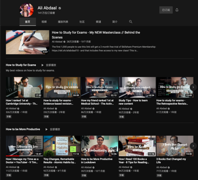Go to the Channels tab
Image resolution: width=198 pixels, height=180 pixels.
click(x=98, y=22)
